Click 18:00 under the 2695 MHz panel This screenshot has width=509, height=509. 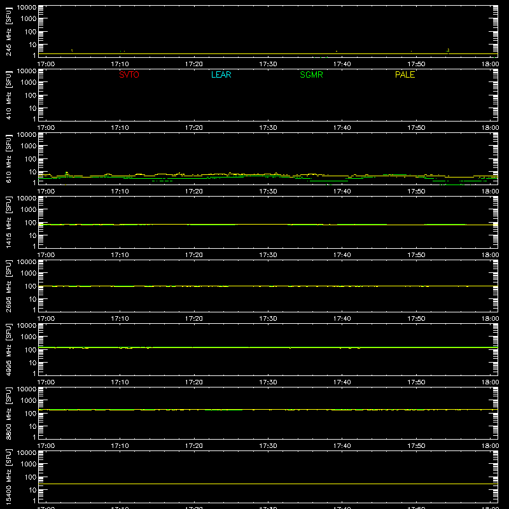pos(490,319)
